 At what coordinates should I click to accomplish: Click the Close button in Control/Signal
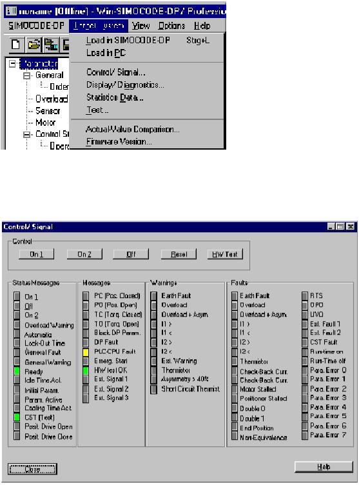pos(32,470)
